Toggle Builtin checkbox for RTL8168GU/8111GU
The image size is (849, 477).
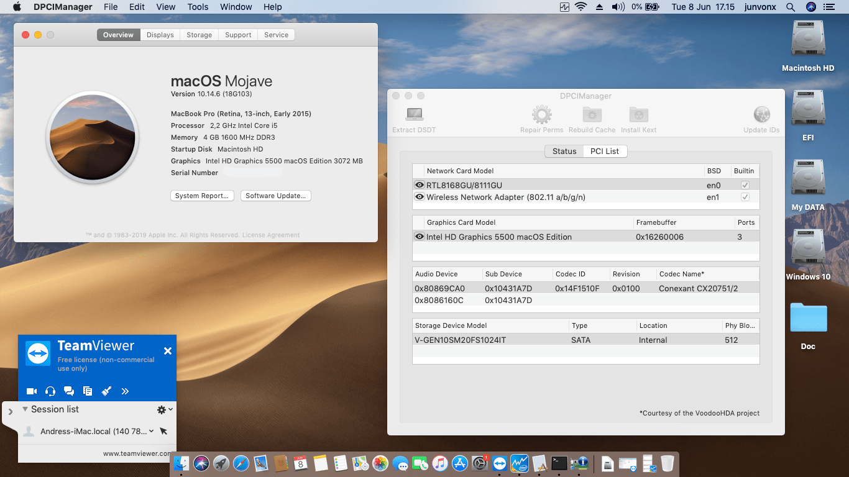pyautogui.click(x=745, y=185)
